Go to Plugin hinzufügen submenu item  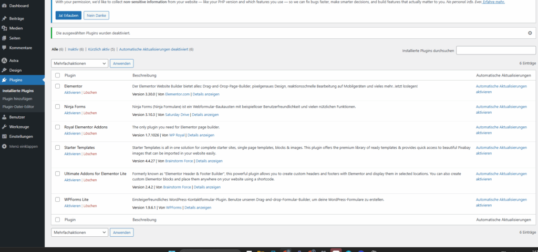pos(17,99)
